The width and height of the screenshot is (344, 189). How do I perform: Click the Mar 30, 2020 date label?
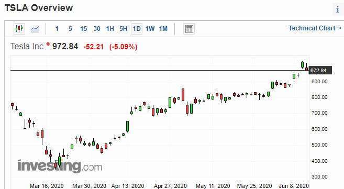coord(89,186)
